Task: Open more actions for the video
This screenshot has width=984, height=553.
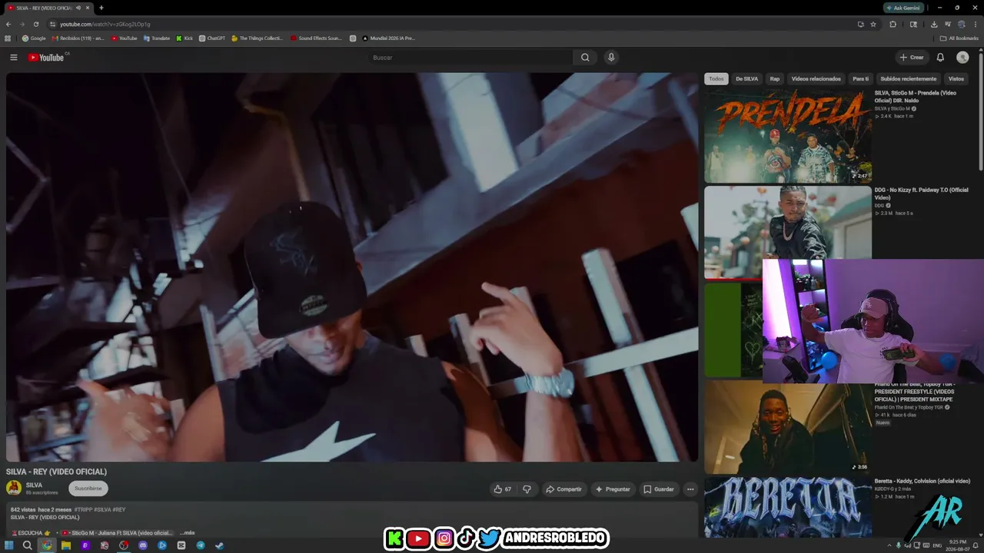Action: (690, 489)
